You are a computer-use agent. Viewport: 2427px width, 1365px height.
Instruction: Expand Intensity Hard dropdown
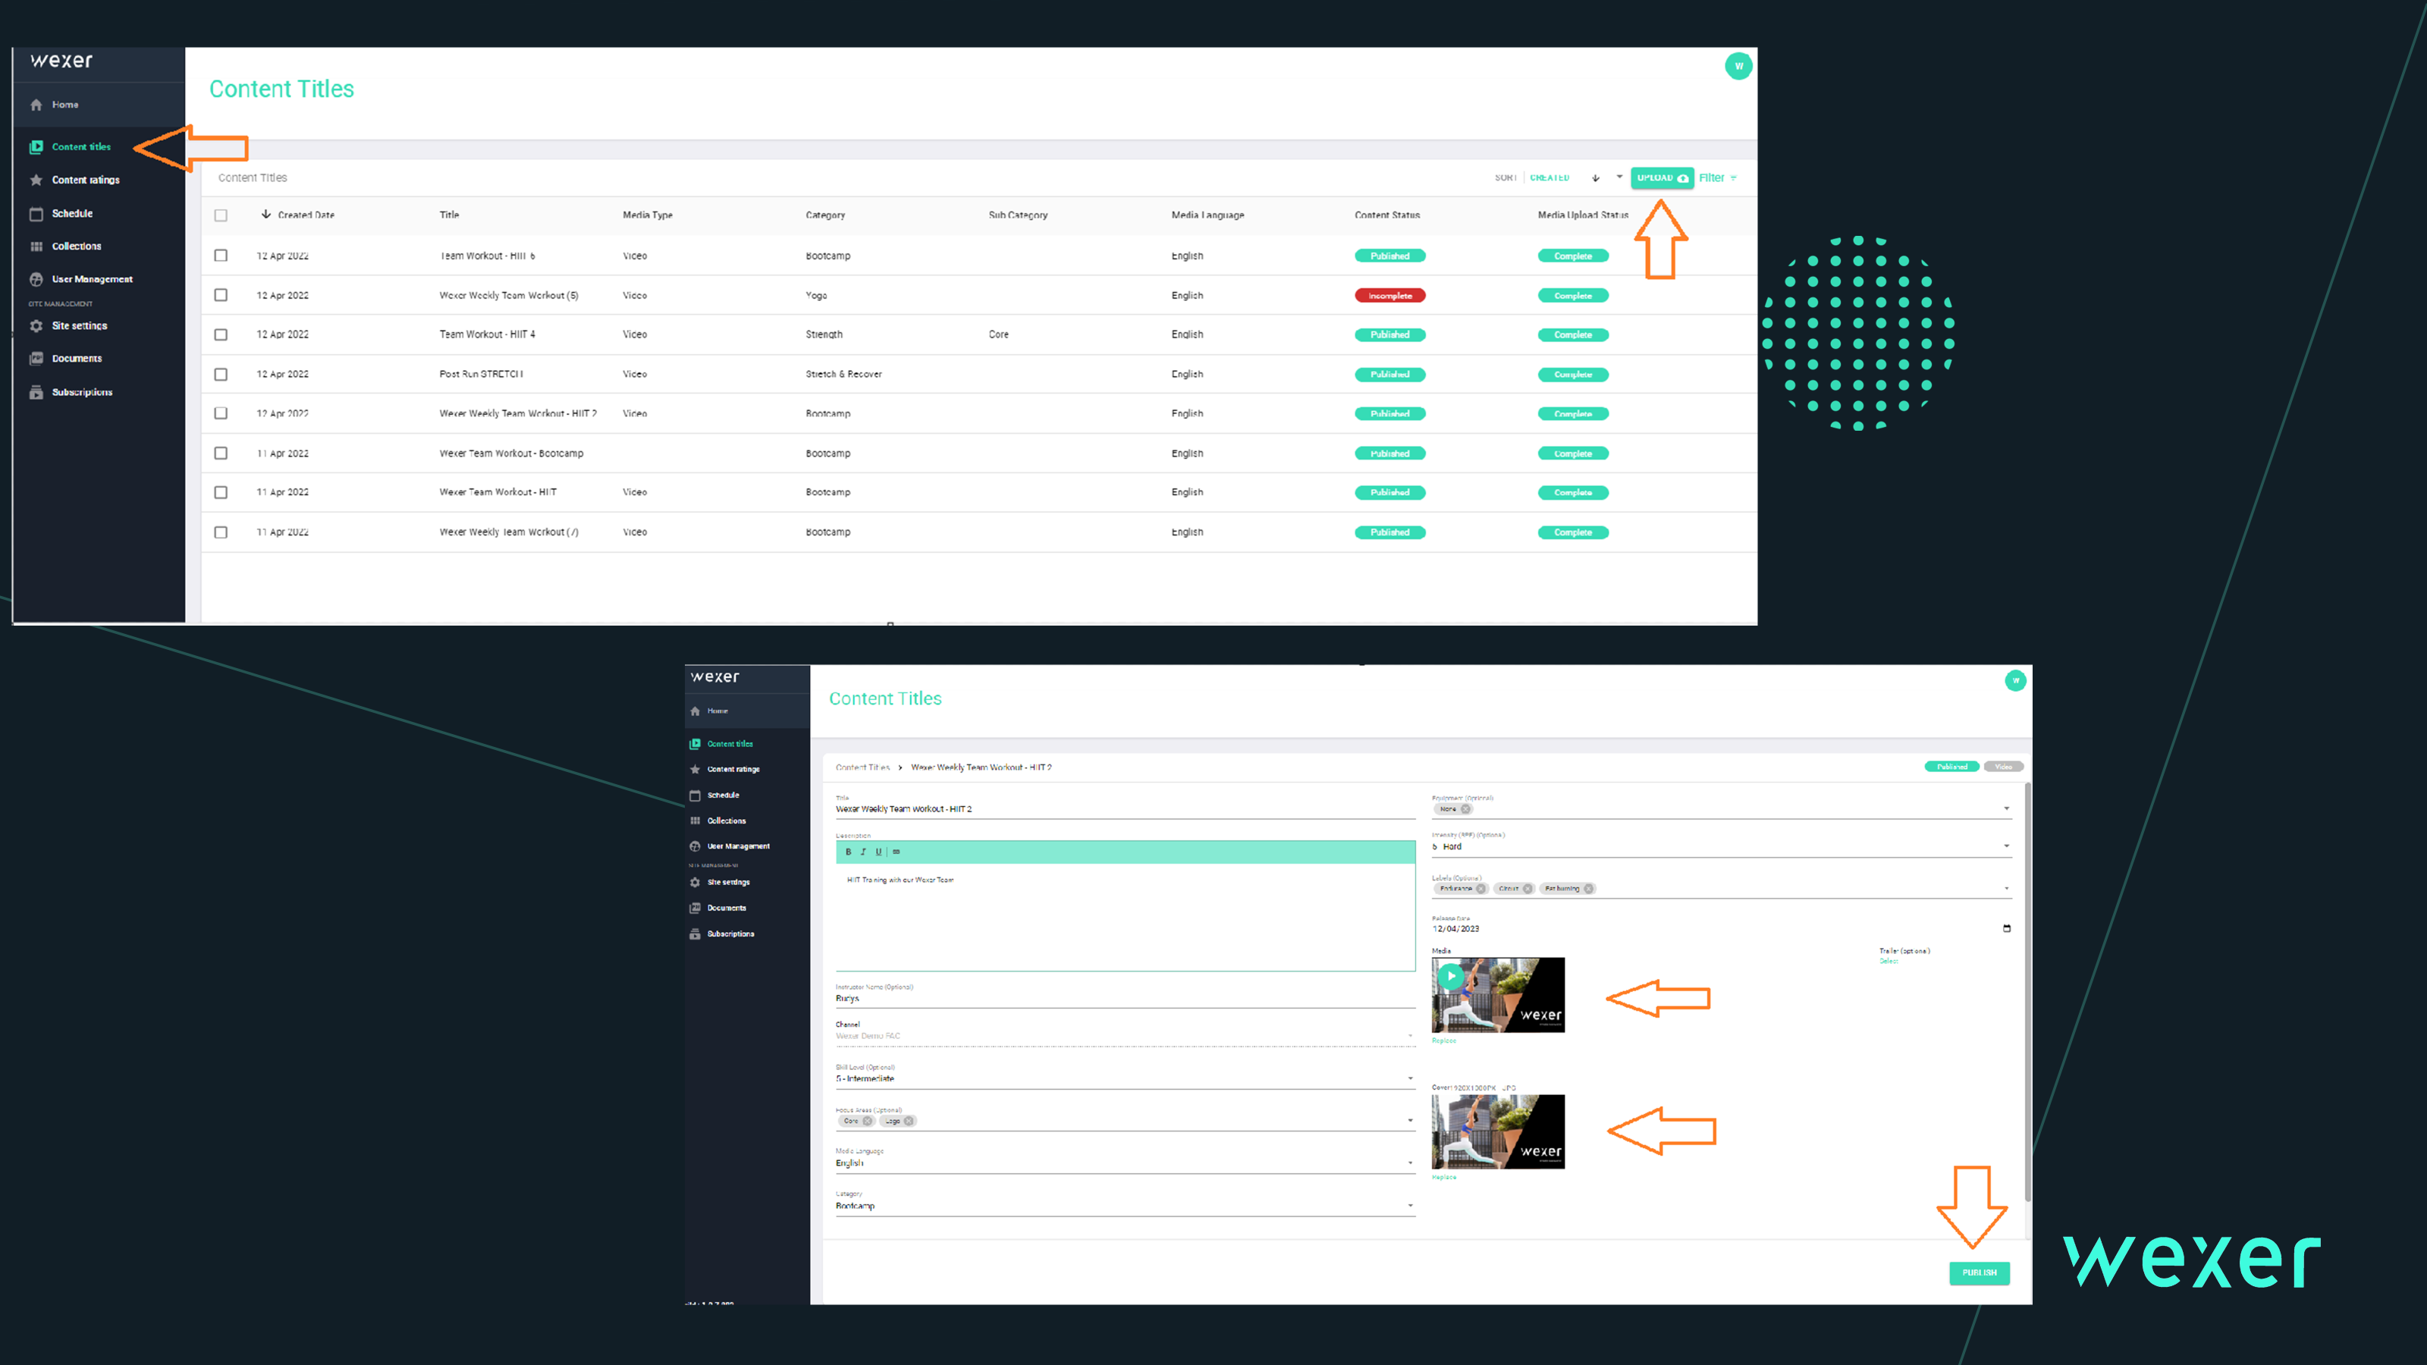tap(2006, 846)
